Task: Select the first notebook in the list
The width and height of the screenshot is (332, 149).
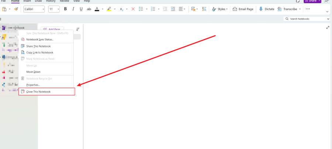Action: point(19,28)
